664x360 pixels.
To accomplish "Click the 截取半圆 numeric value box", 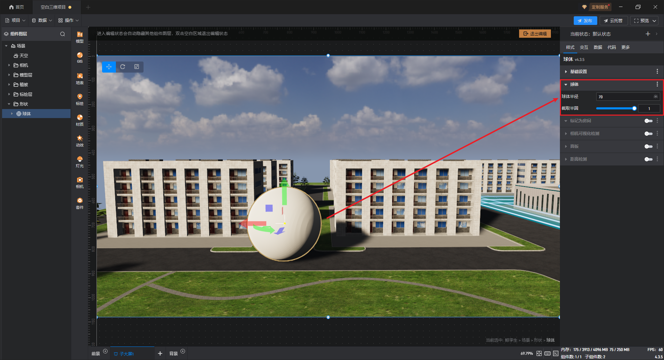I will [x=649, y=109].
